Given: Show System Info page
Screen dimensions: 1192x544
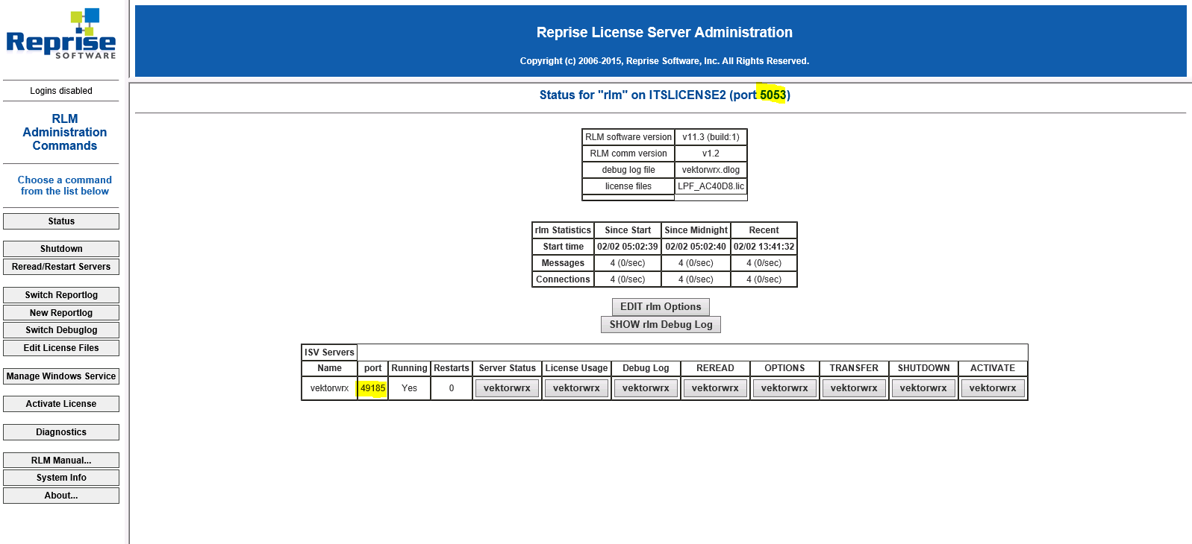Looking at the screenshot, I should (61, 478).
